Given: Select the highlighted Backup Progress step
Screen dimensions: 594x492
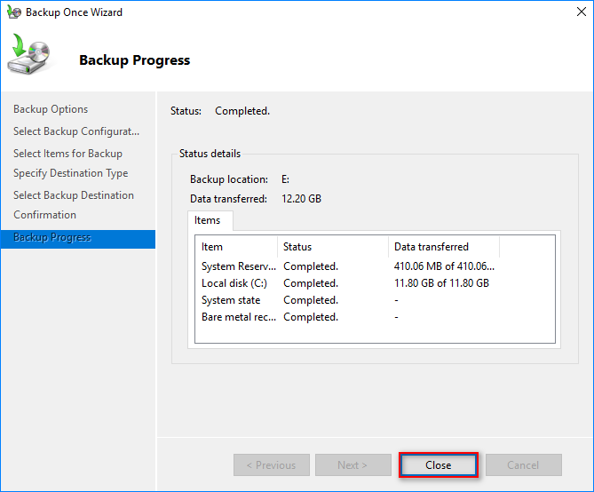Looking at the screenshot, I should point(78,239).
